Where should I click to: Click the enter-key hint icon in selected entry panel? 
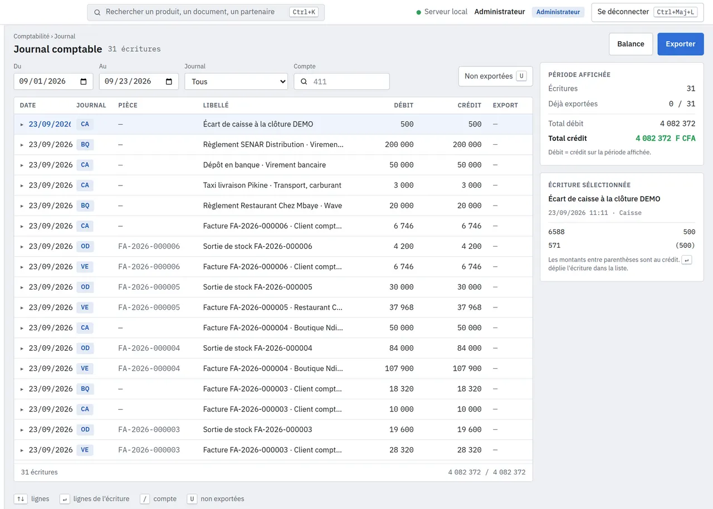687,260
